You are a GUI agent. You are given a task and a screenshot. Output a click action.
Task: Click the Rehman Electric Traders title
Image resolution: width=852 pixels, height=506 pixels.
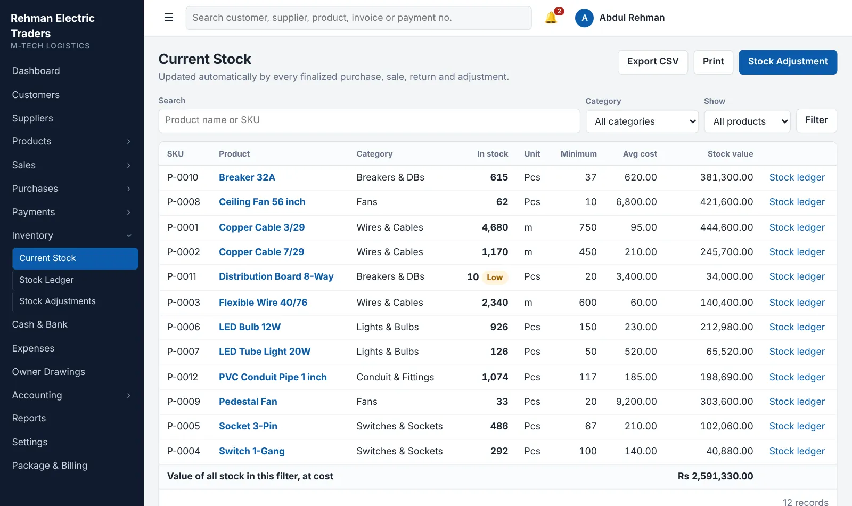pos(53,26)
